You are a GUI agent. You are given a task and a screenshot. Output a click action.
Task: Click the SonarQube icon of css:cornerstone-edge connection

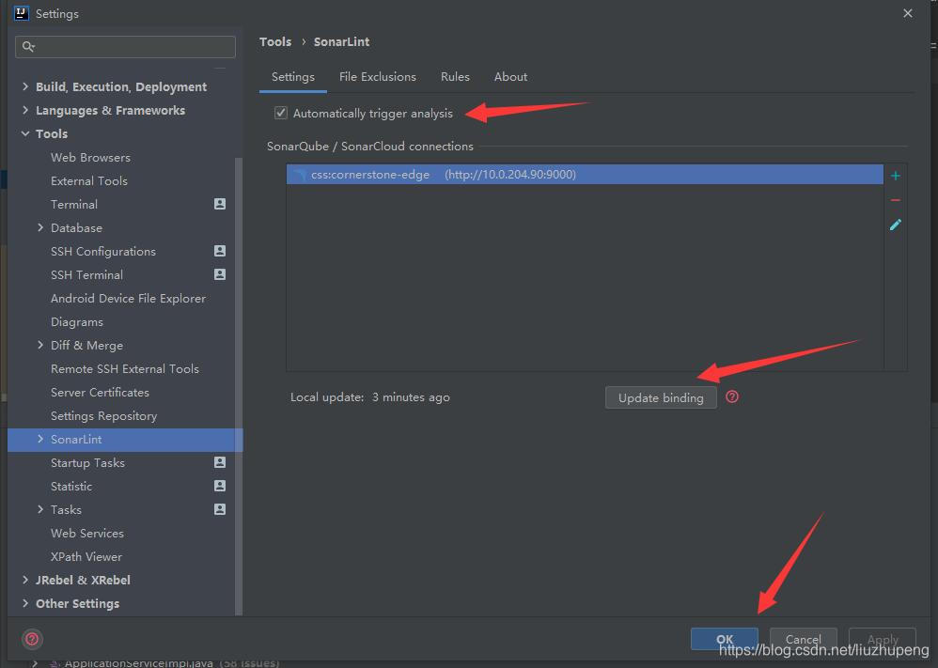299,175
